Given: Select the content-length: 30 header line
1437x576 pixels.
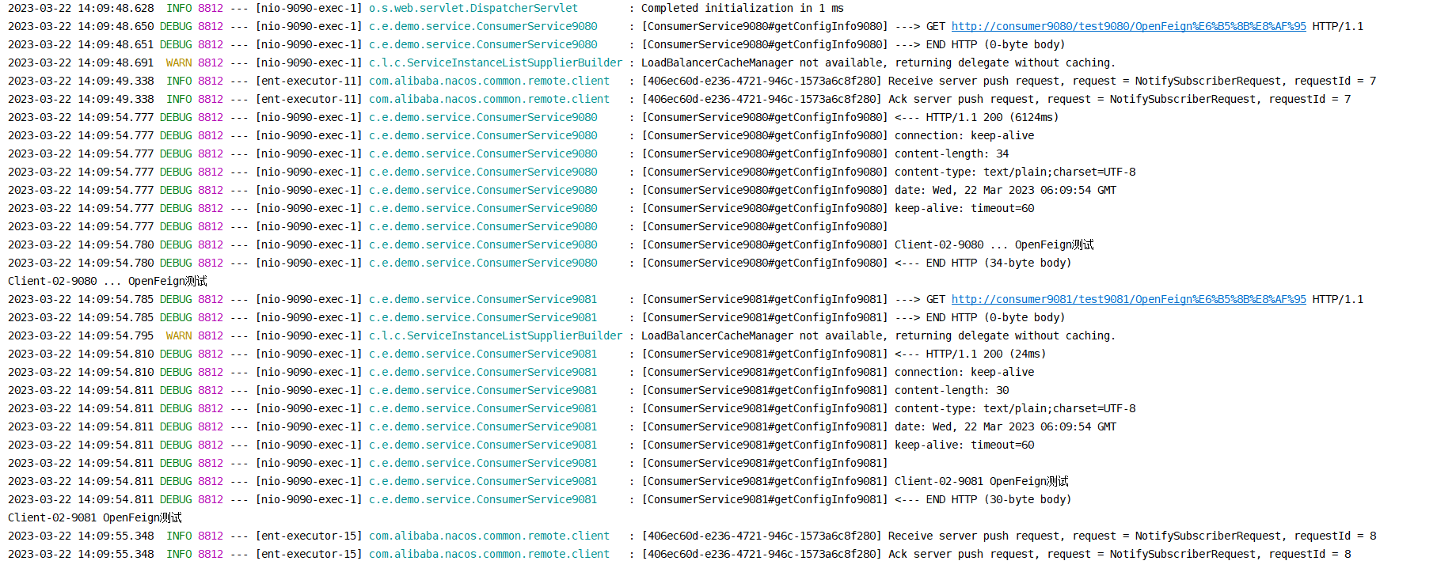Looking at the screenshot, I should pos(508,390).
